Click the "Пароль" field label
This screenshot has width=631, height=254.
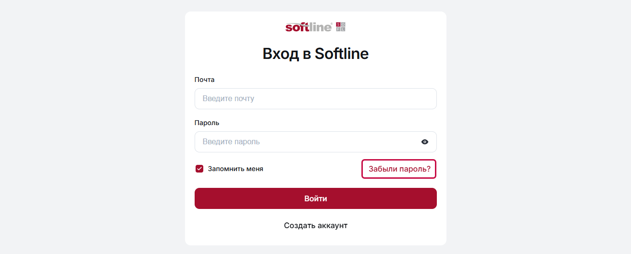(x=207, y=123)
